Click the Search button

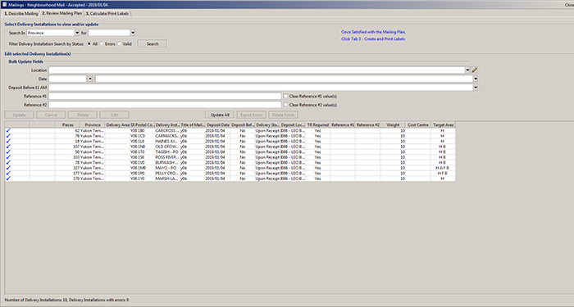(x=153, y=44)
